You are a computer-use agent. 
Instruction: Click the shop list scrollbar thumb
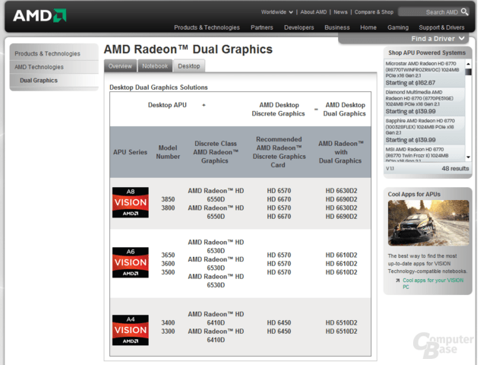coord(468,72)
